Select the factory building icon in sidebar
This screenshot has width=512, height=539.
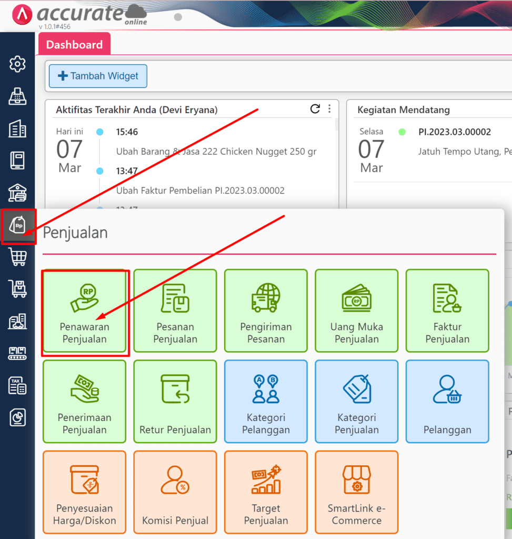coord(17,321)
